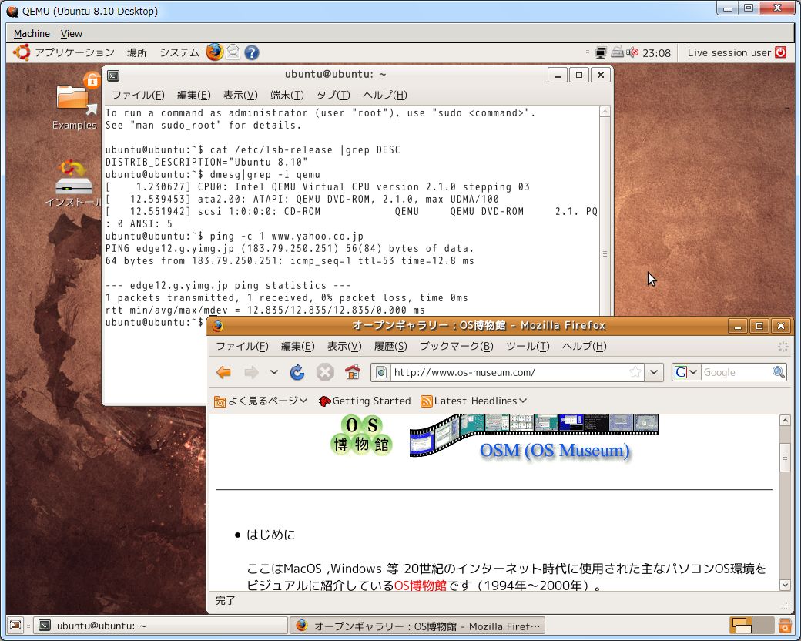Click the 23:08 clock in panel
Image resolution: width=801 pixels, height=641 pixels.
656,52
